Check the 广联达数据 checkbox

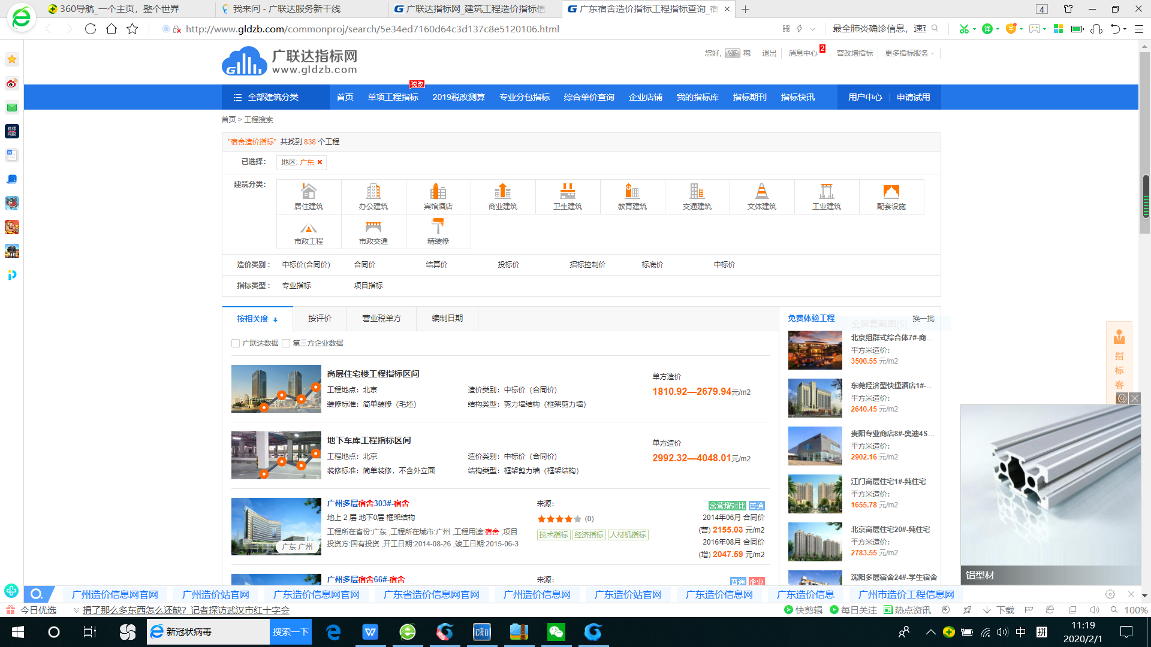236,343
